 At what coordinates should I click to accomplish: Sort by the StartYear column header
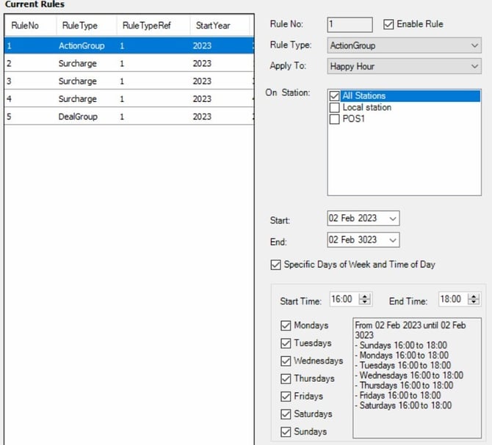(213, 26)
